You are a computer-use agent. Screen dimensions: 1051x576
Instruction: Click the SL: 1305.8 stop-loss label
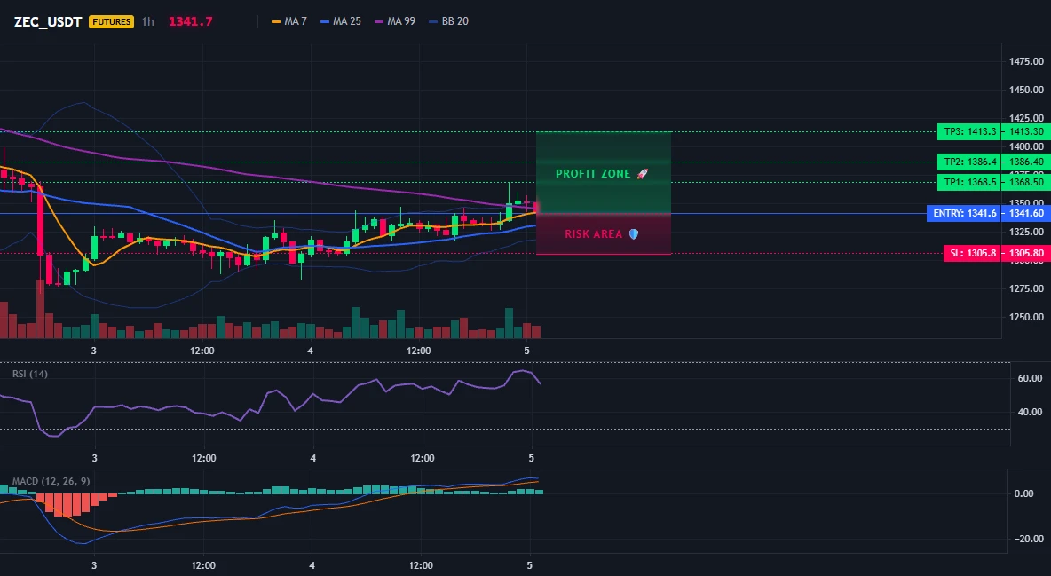point(973,254)
